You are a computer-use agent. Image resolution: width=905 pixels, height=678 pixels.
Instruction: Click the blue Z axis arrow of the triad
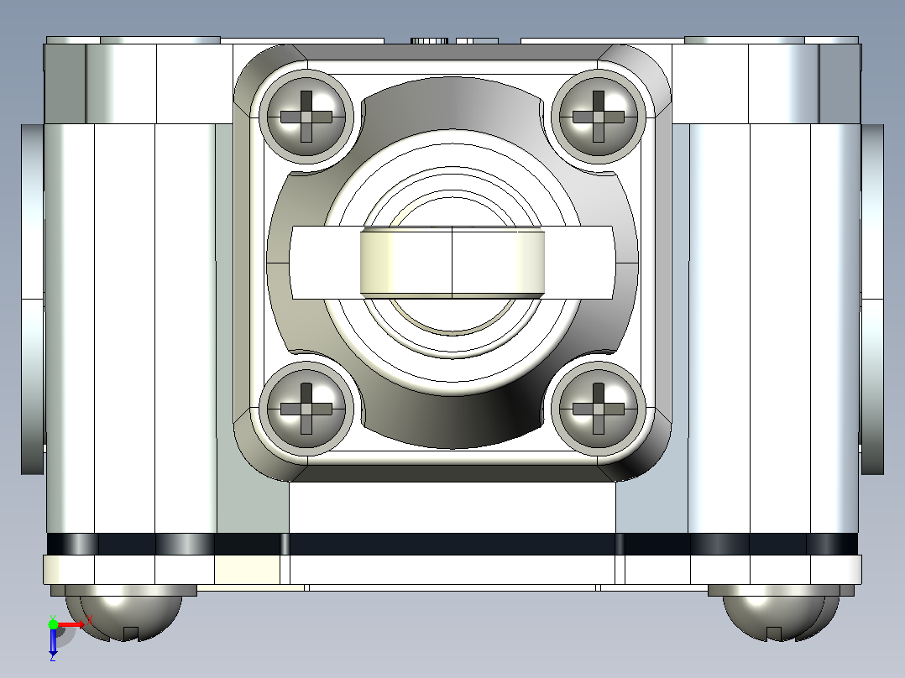pos(53,642)
